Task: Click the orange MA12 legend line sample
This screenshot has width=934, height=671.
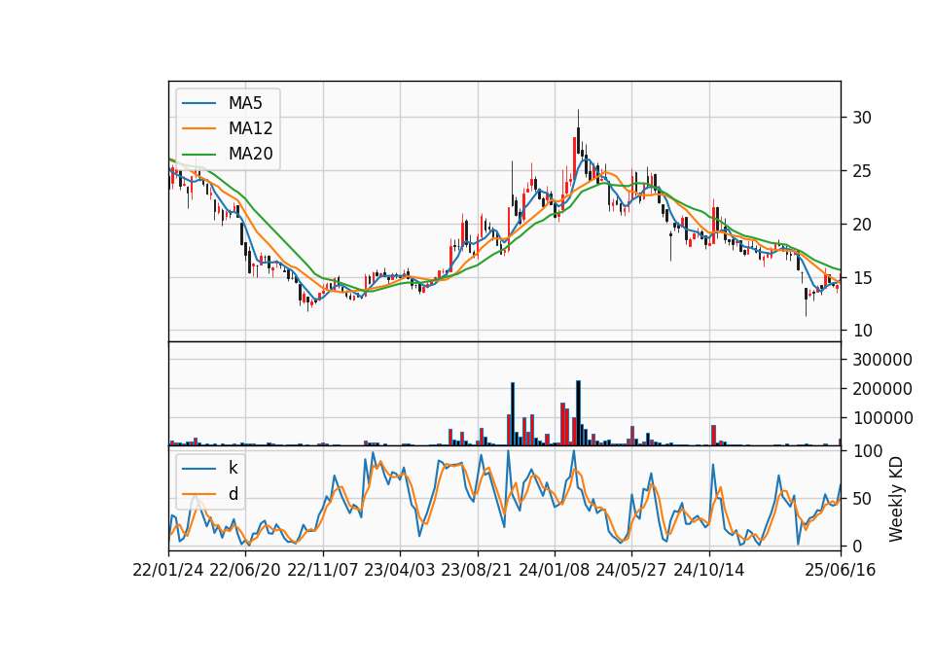Action: click(198, 128)
